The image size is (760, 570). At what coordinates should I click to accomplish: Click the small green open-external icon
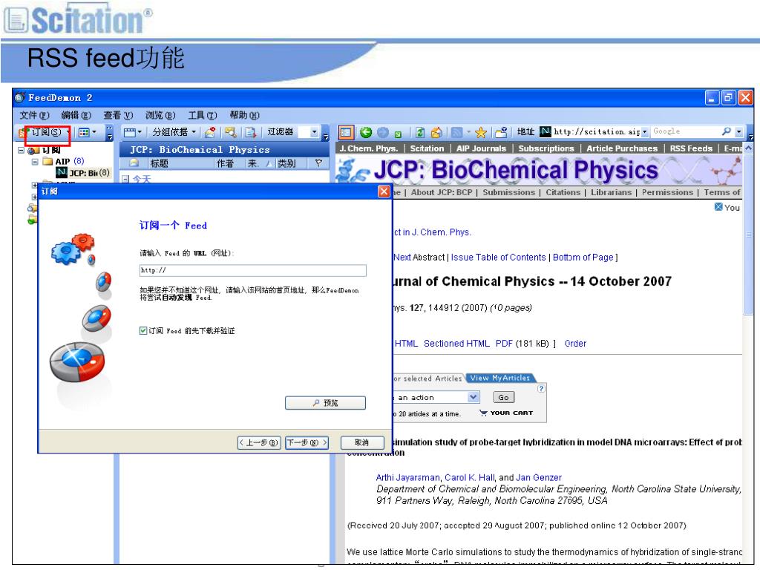coord(398,134)
